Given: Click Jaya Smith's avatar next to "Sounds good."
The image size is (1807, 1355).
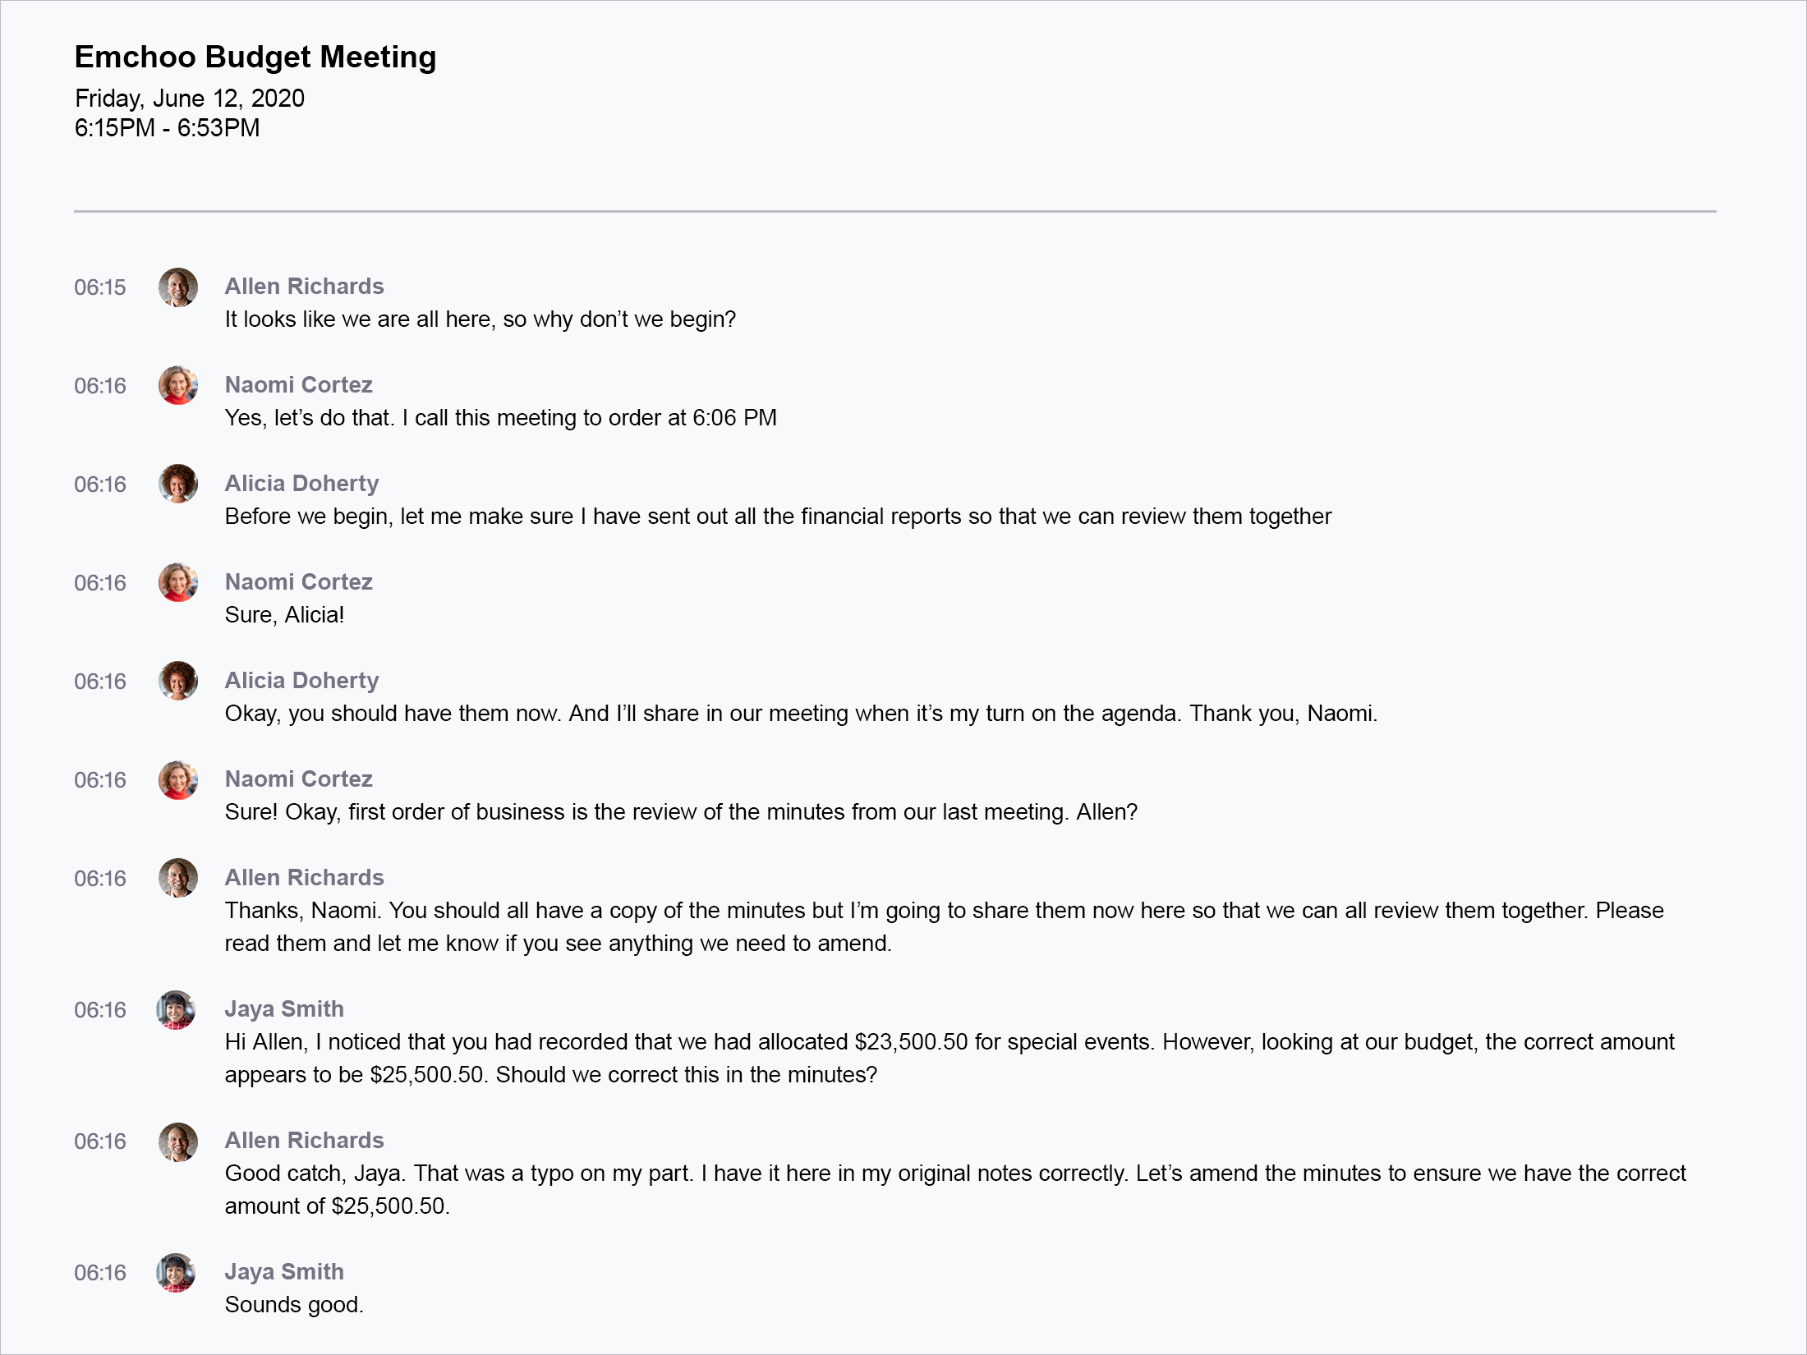Looking at the screenshot, I should [176, 1273].
